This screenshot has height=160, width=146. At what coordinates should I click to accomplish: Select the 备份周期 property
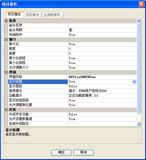(x=38, y=30)
